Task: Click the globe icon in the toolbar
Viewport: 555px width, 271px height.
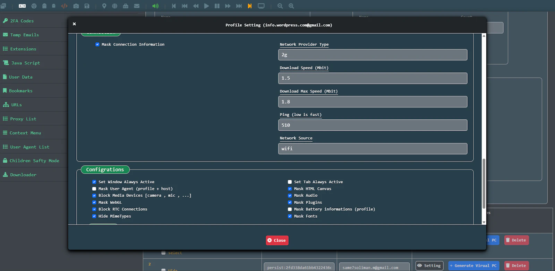Action: 115,6
